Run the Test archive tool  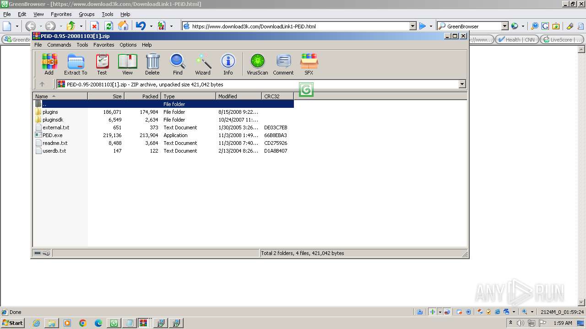[x=102, y=64]
